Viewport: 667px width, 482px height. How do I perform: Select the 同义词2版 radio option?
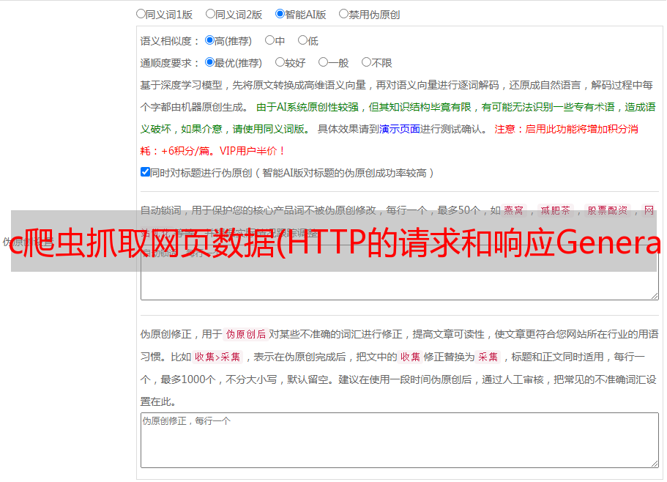click(210, 14)
